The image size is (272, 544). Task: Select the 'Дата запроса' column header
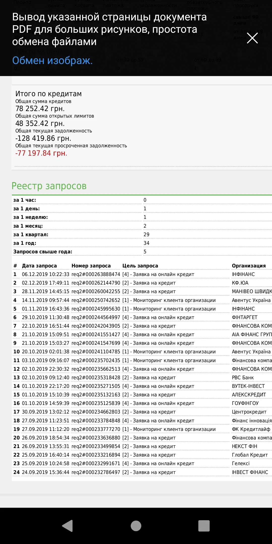click(39, 266)
